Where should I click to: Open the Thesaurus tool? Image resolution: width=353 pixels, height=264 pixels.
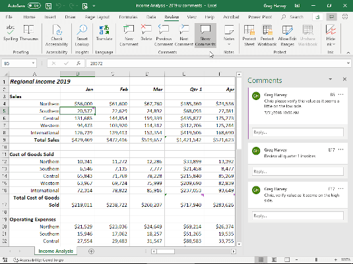[x=29, y=34]
